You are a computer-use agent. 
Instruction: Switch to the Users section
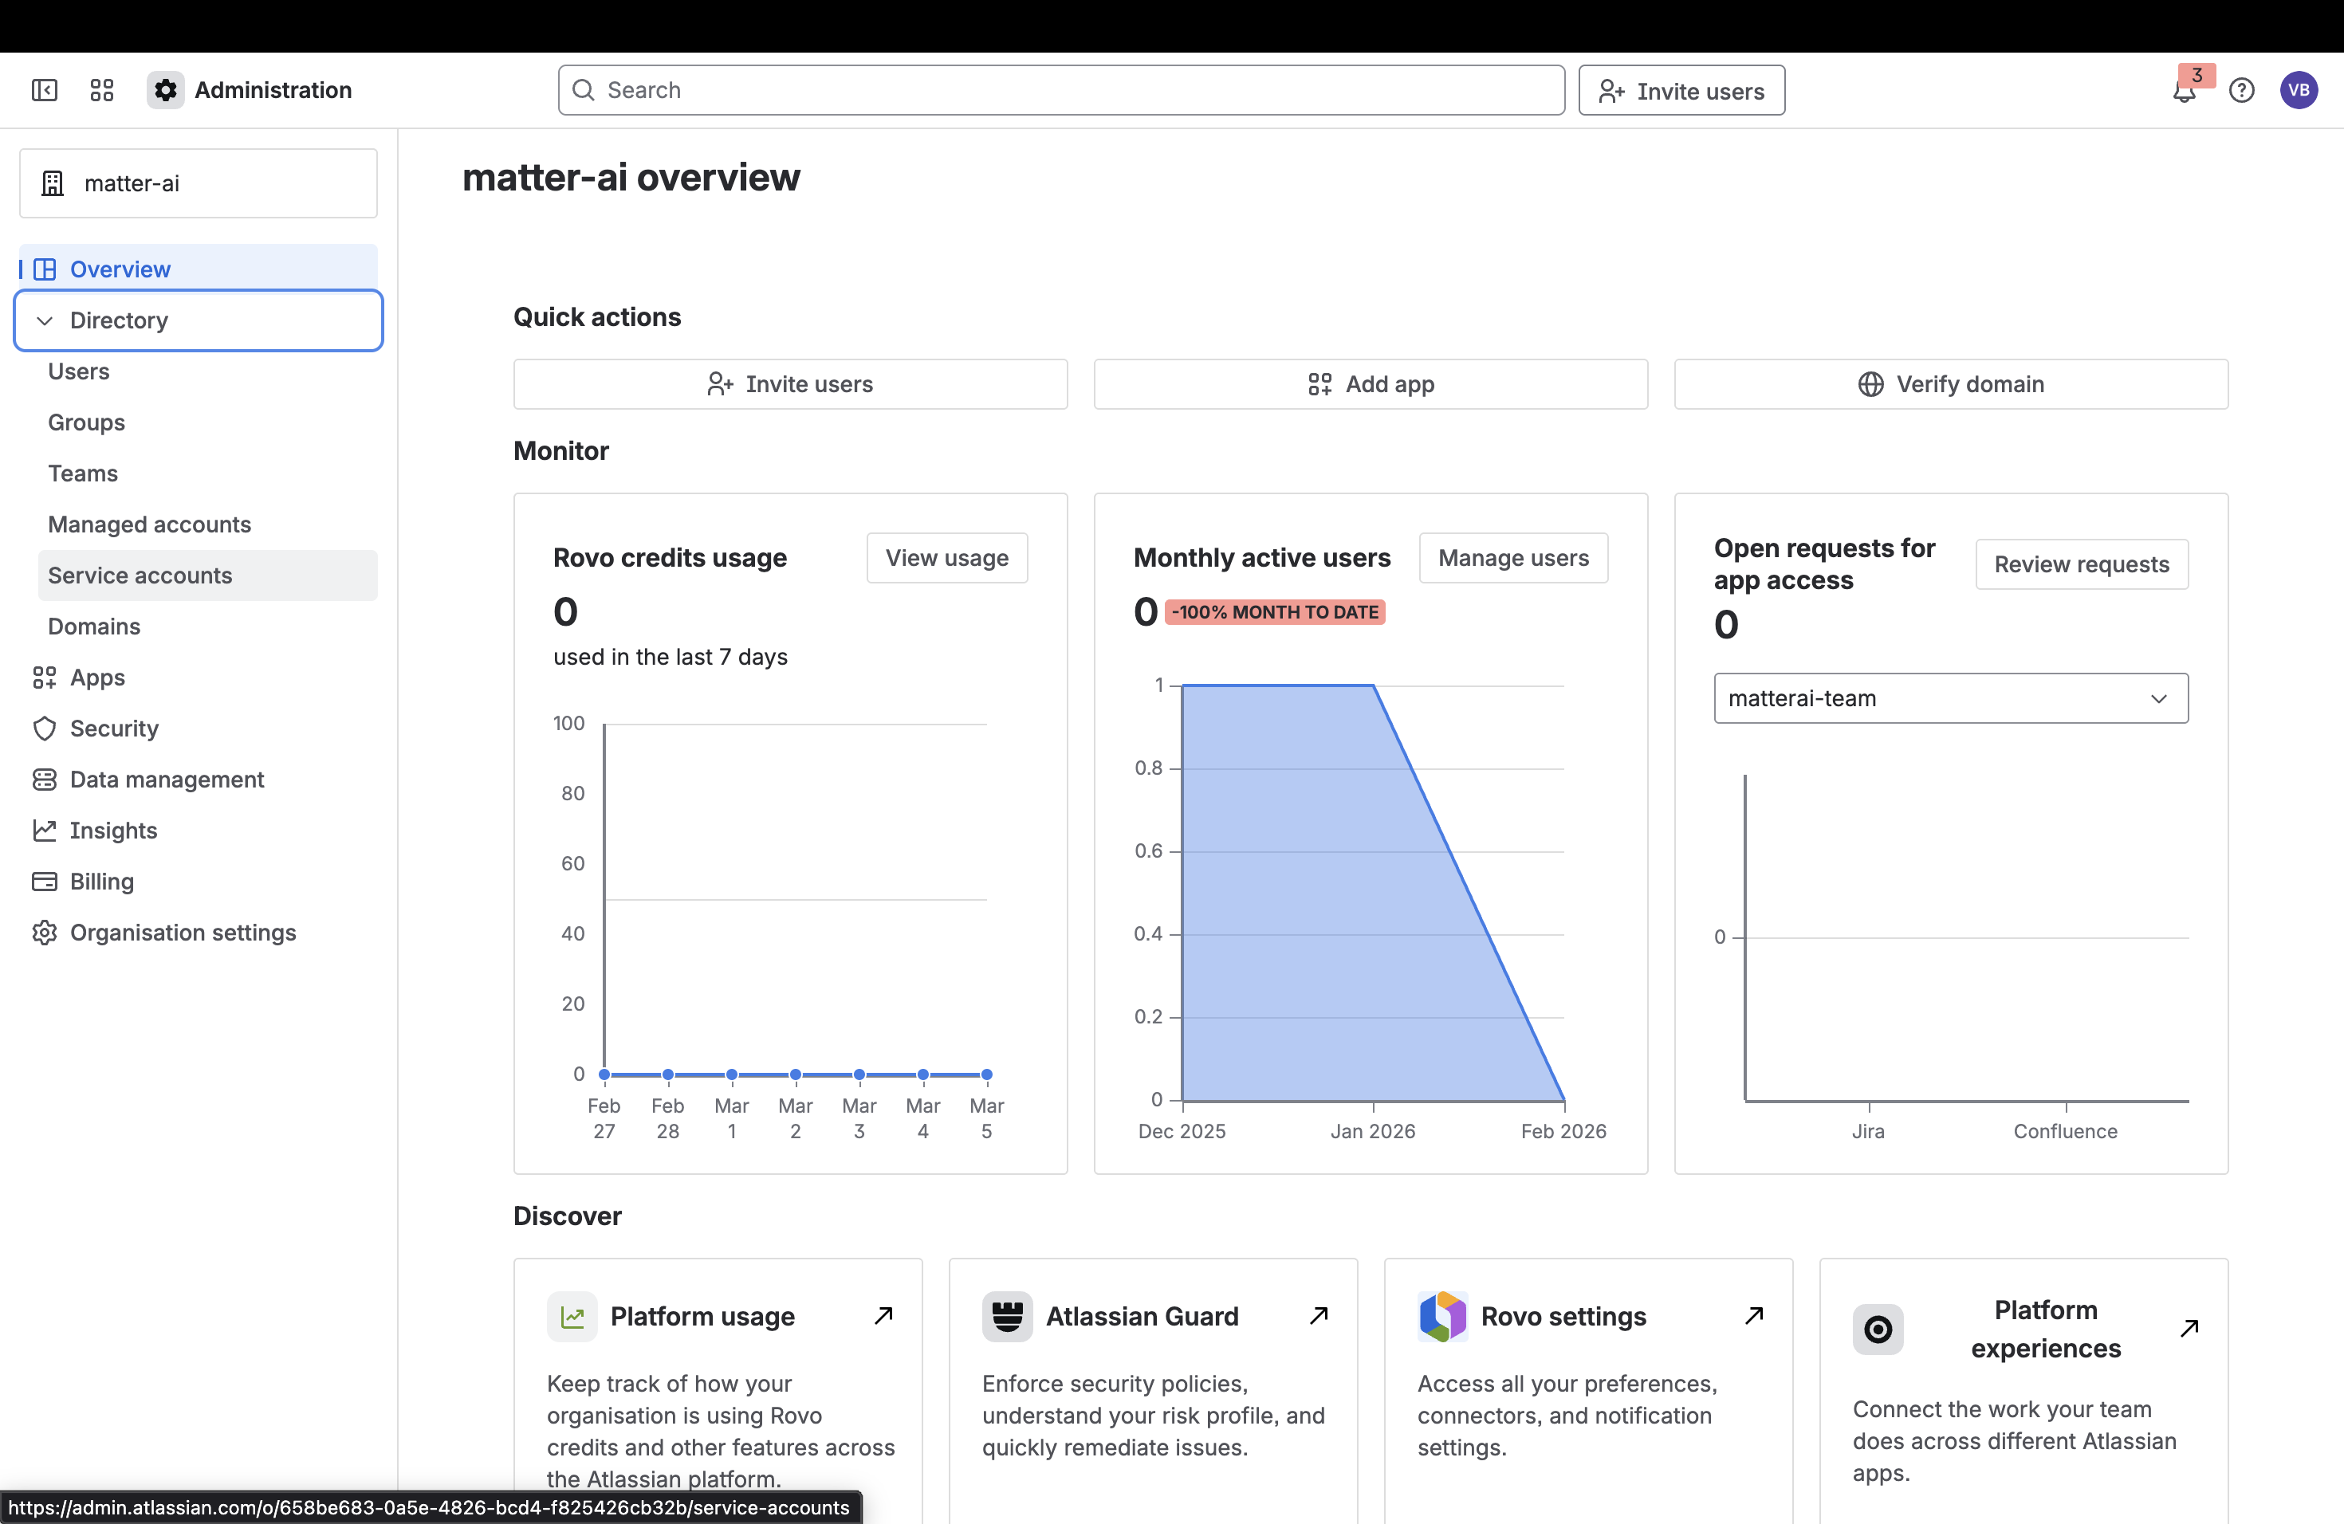click(78, 371)
